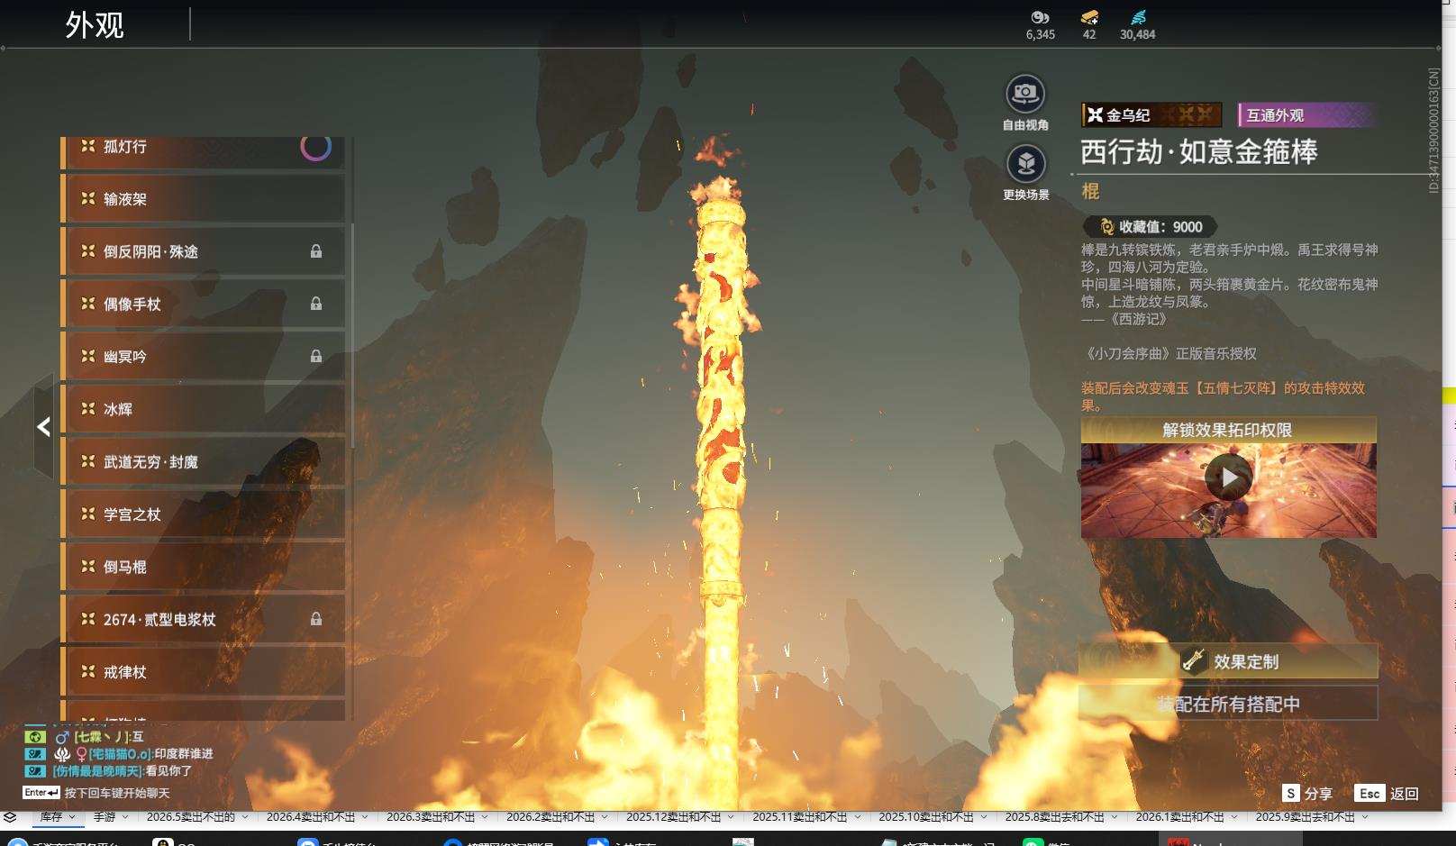Click the world channel icon beside 七霖

point(34,737)
